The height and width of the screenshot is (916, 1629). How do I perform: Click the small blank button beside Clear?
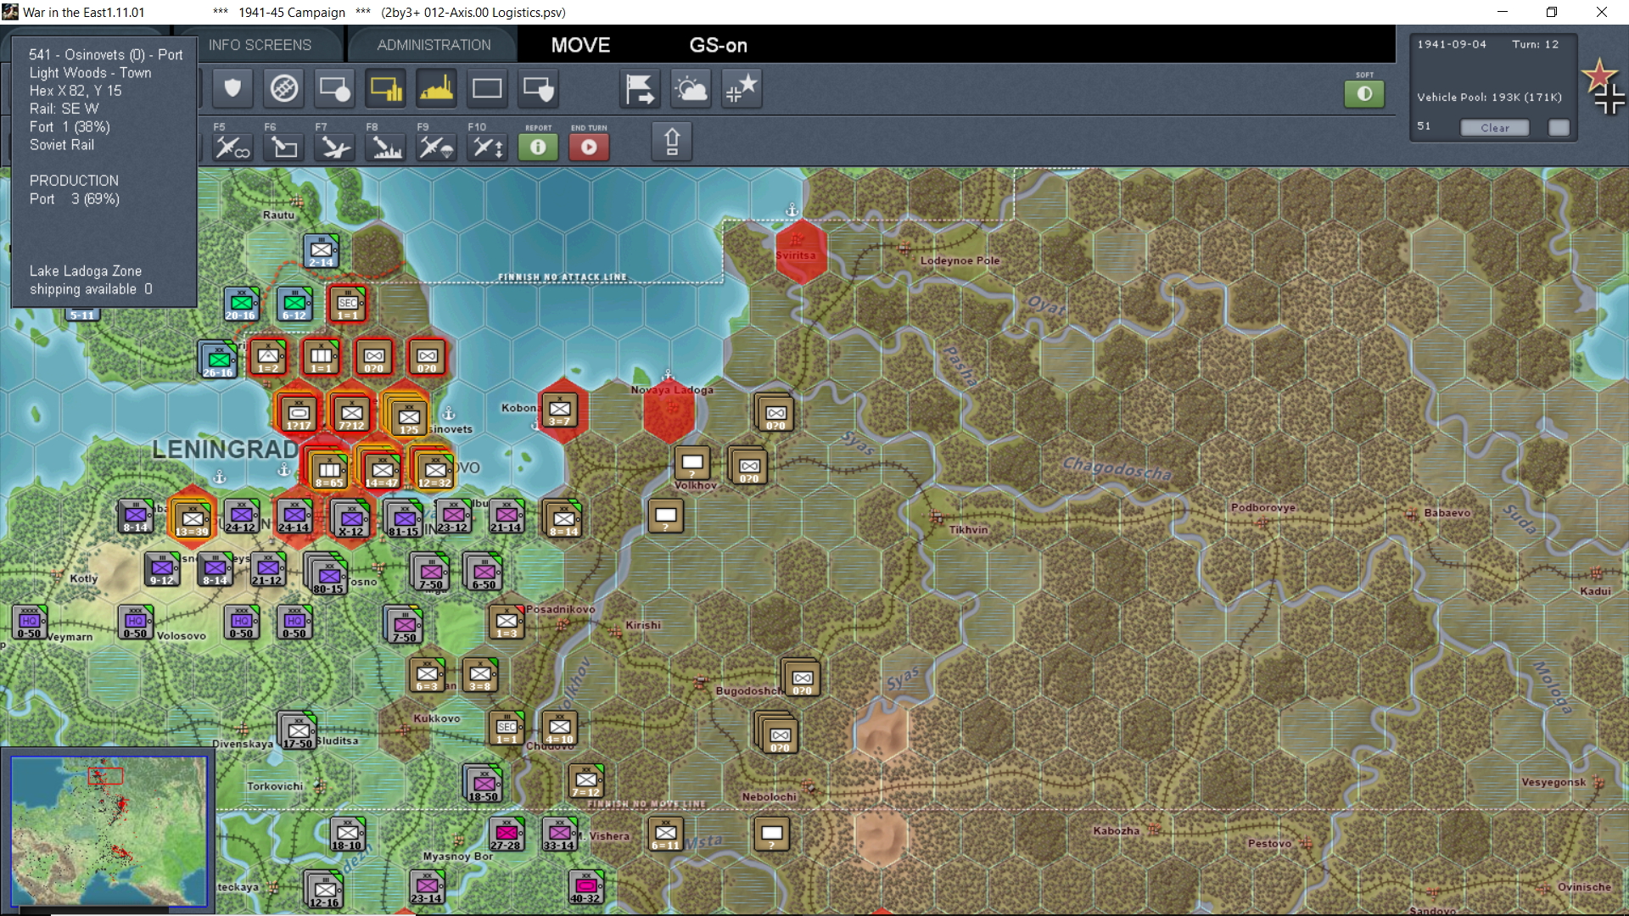[1559, 127]
